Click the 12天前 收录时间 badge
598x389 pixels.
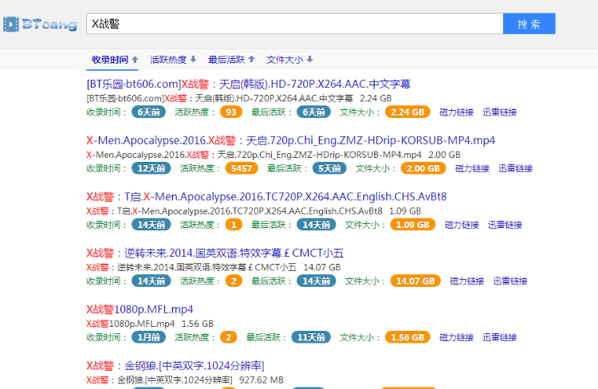coord(151,168)
